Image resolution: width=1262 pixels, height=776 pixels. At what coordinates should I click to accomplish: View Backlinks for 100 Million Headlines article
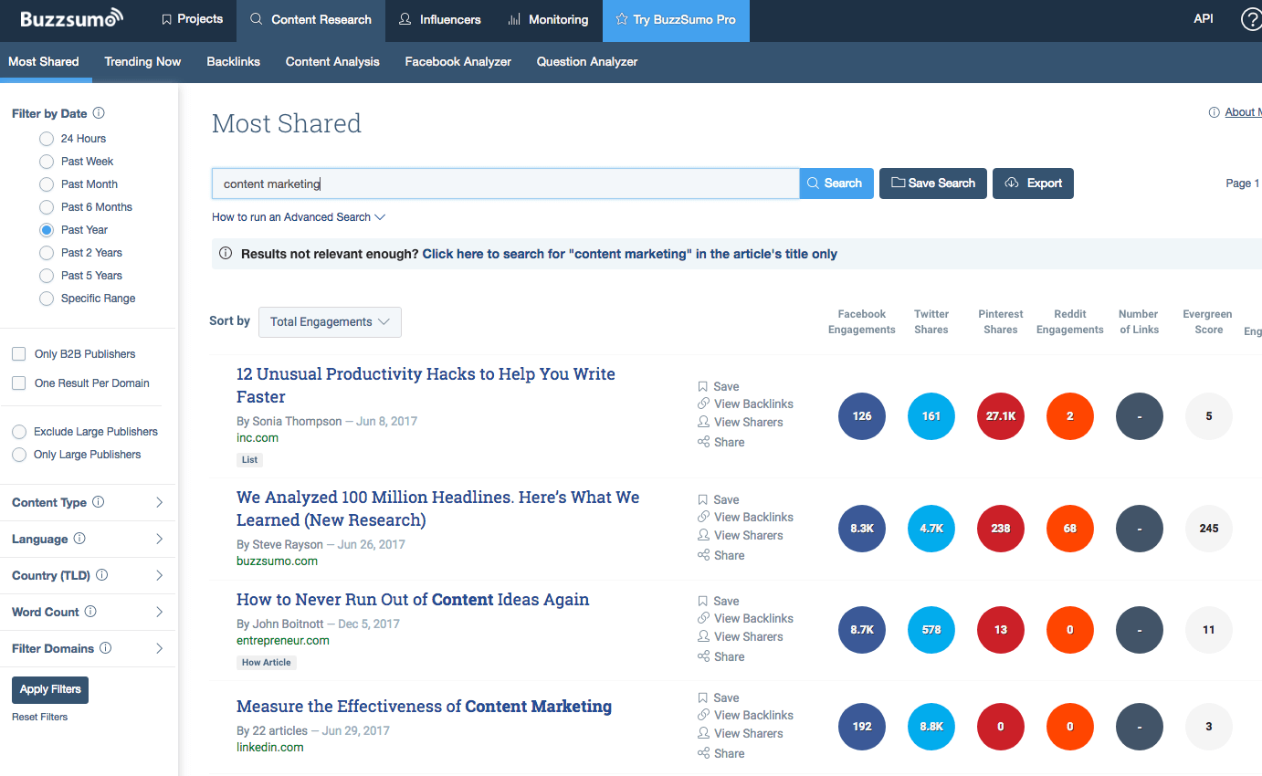[x=745, y=517]
